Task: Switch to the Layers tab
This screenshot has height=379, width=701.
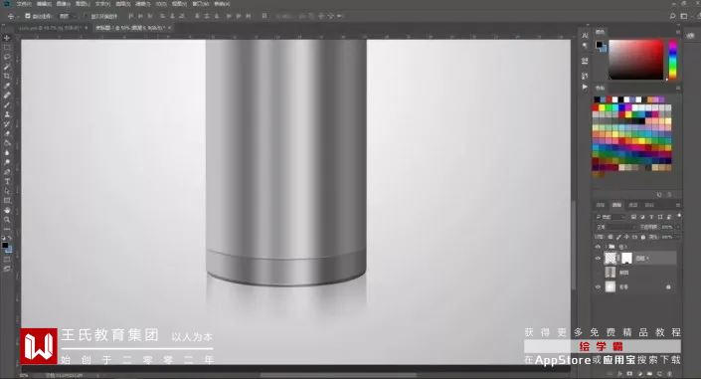Action: pyautogui.click(x=616, y=205)
